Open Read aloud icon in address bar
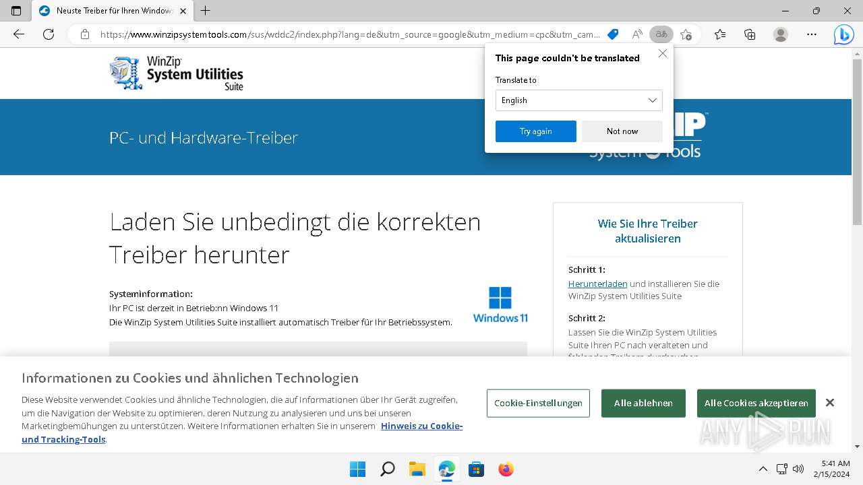 [637, 34]
